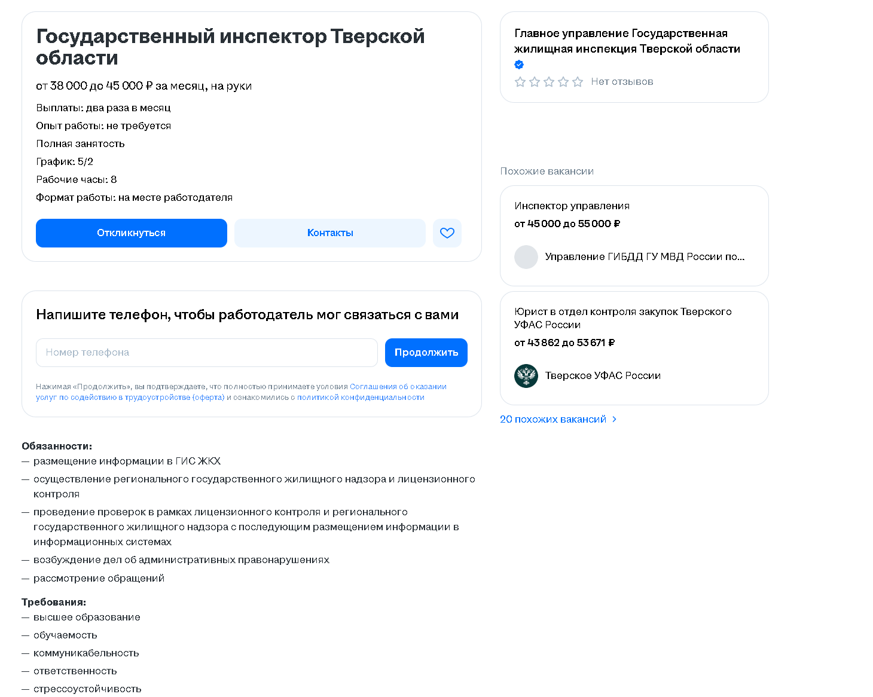
Task: Click the fifth rating star
Action: (x=578, y=82)
